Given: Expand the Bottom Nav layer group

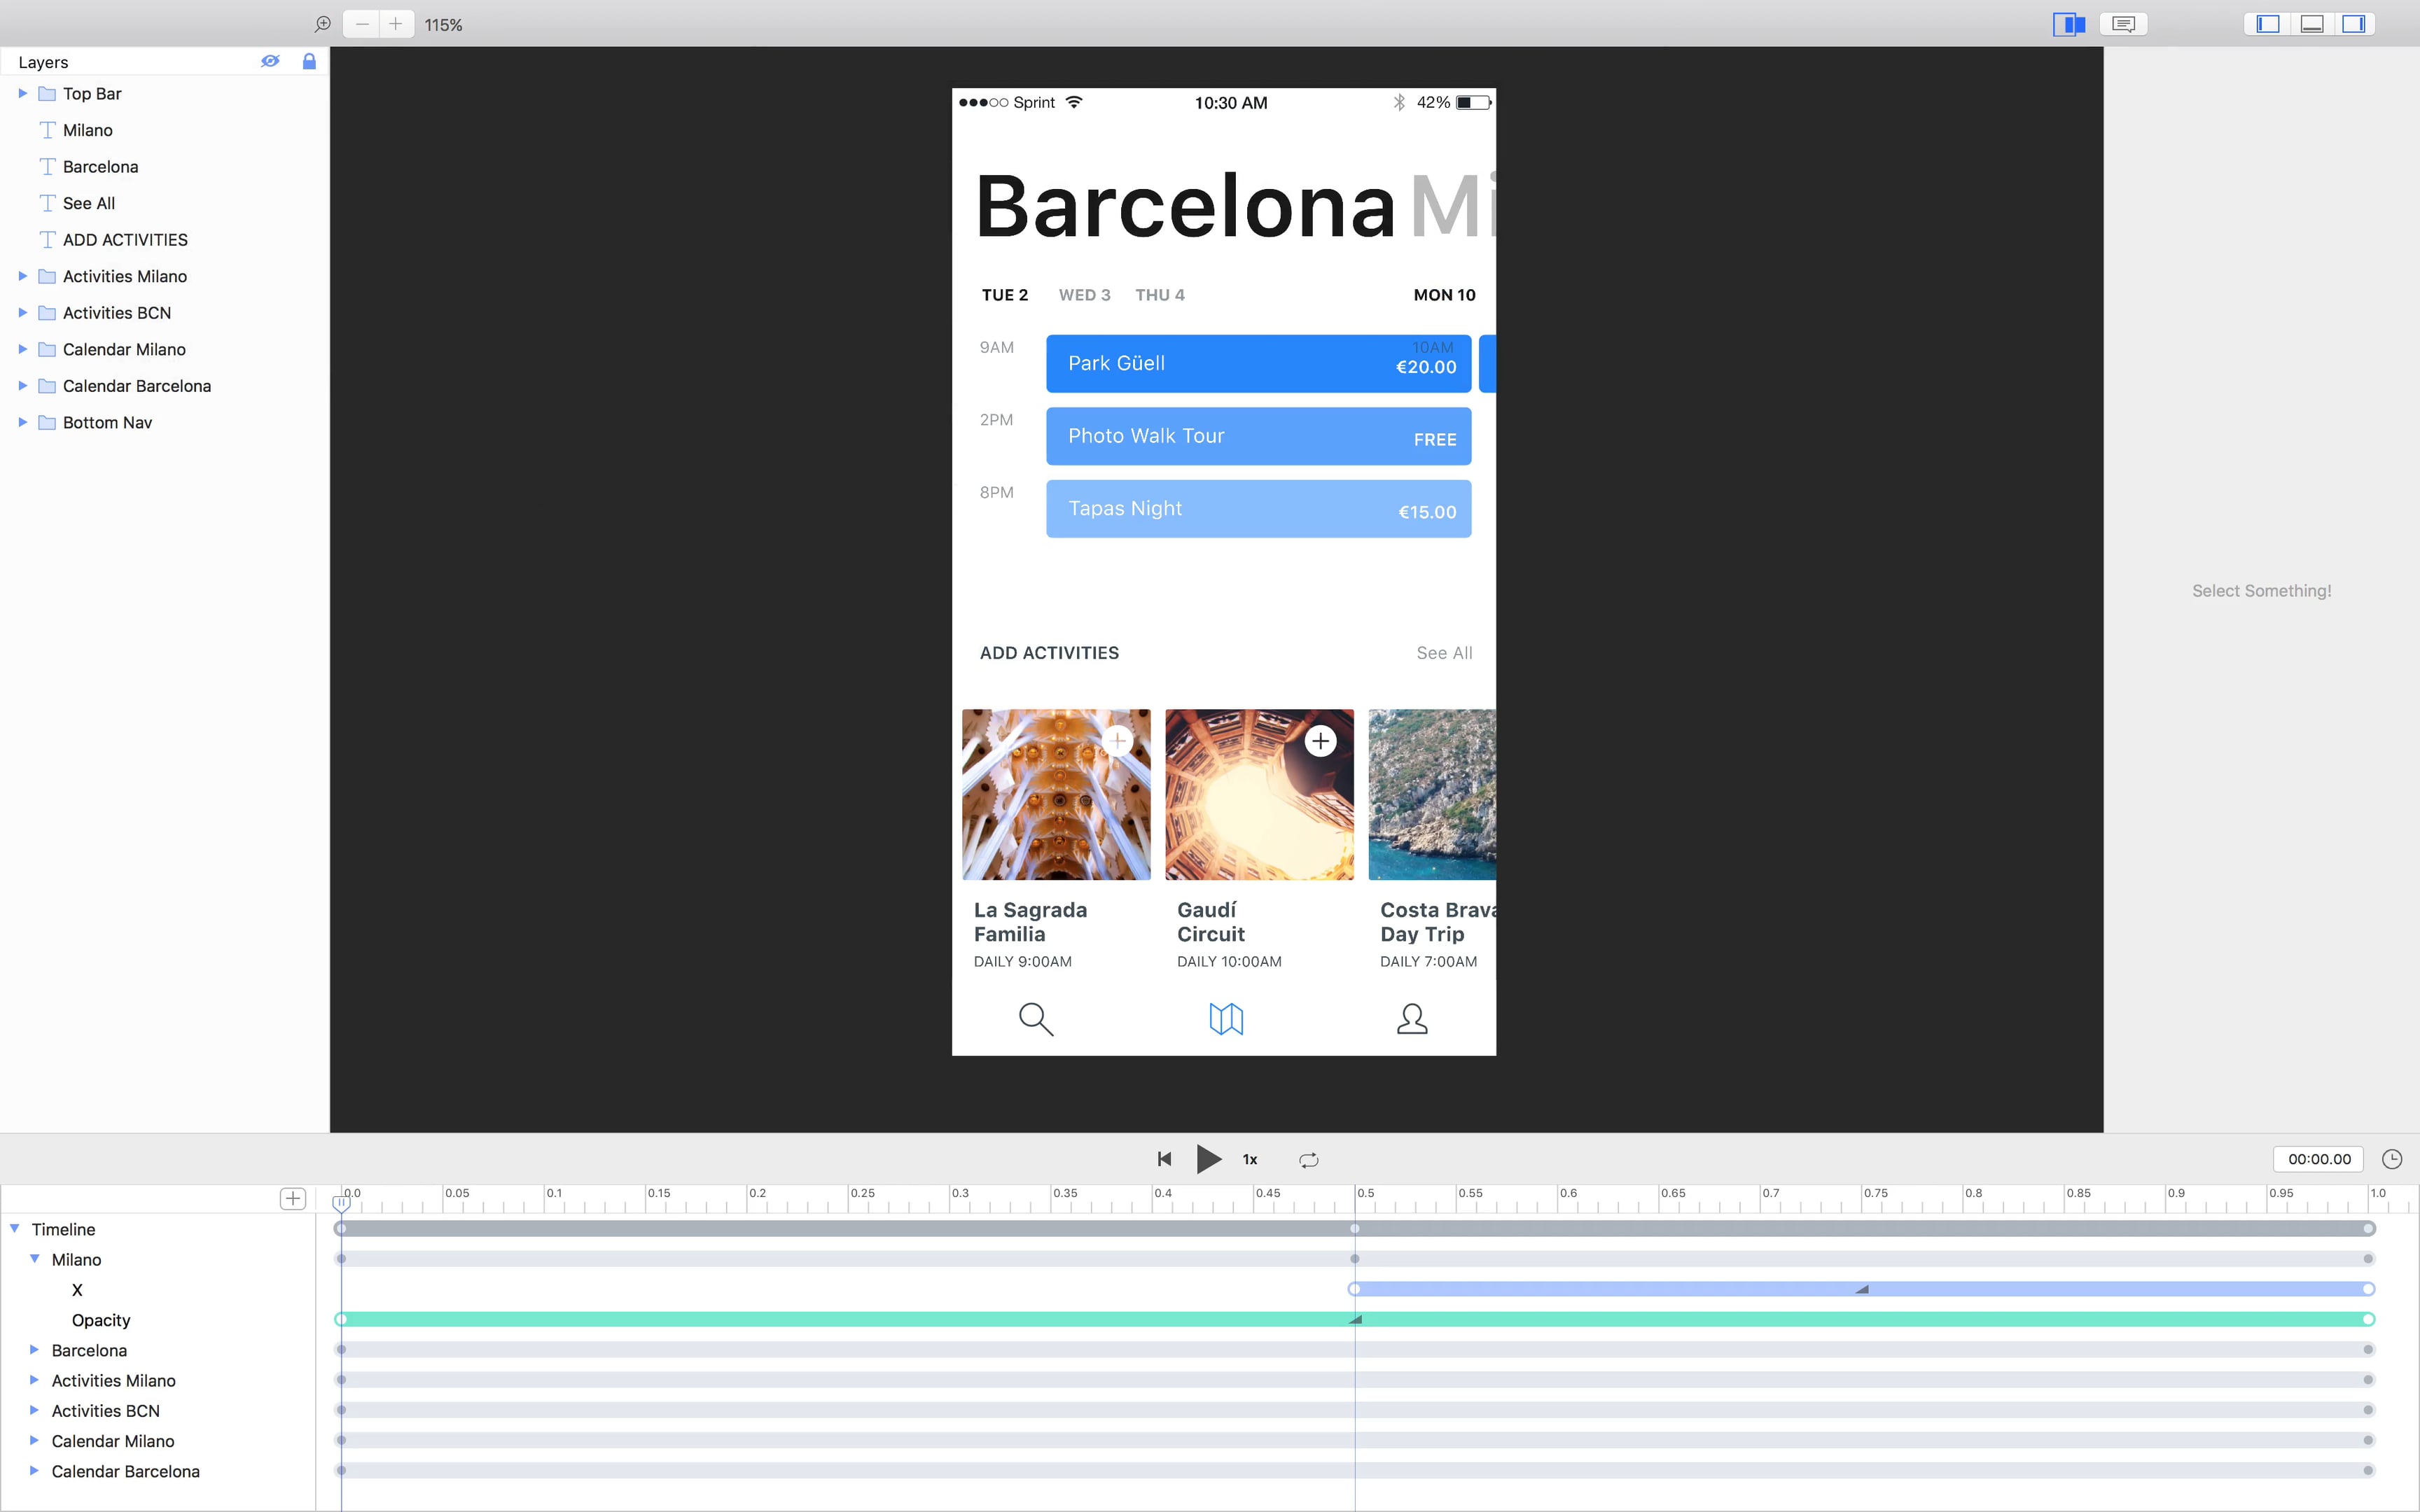Looking at the screenshot, I should pos(23,422).
